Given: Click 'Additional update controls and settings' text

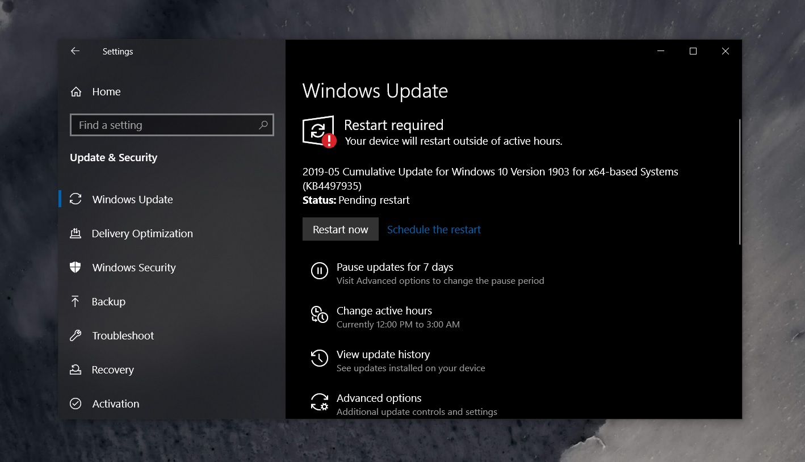Looking at the screenshot, I should point(417,412).
